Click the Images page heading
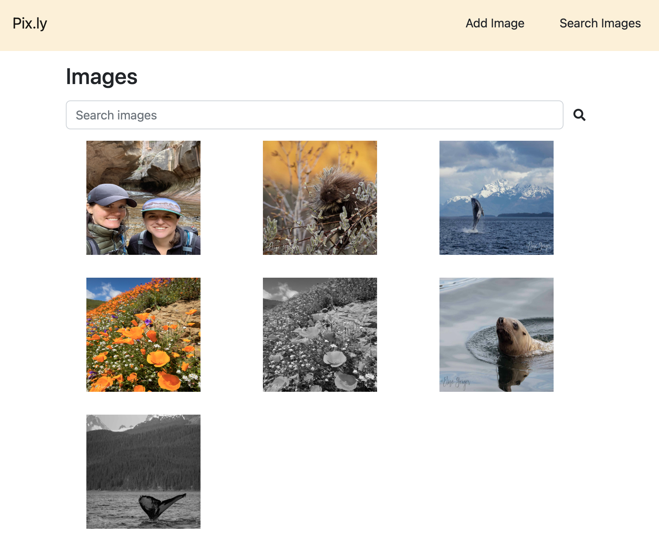659x555 pixels. [102, 77]
